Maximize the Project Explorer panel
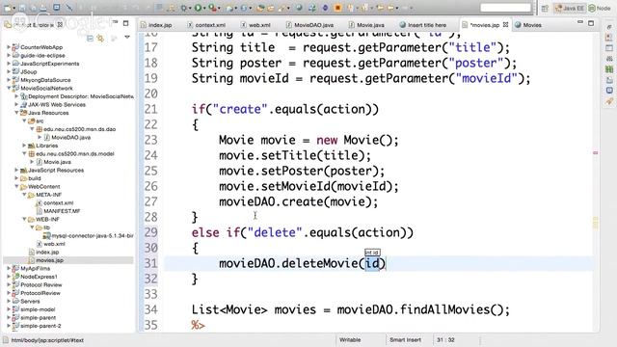 tap(126, 23)
